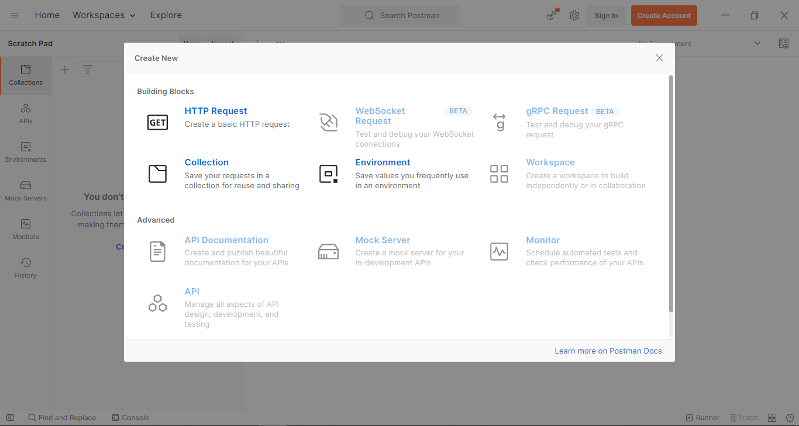Open the Console
The width and height of the screenshot is (799, 426).
[x=130, y=418]
